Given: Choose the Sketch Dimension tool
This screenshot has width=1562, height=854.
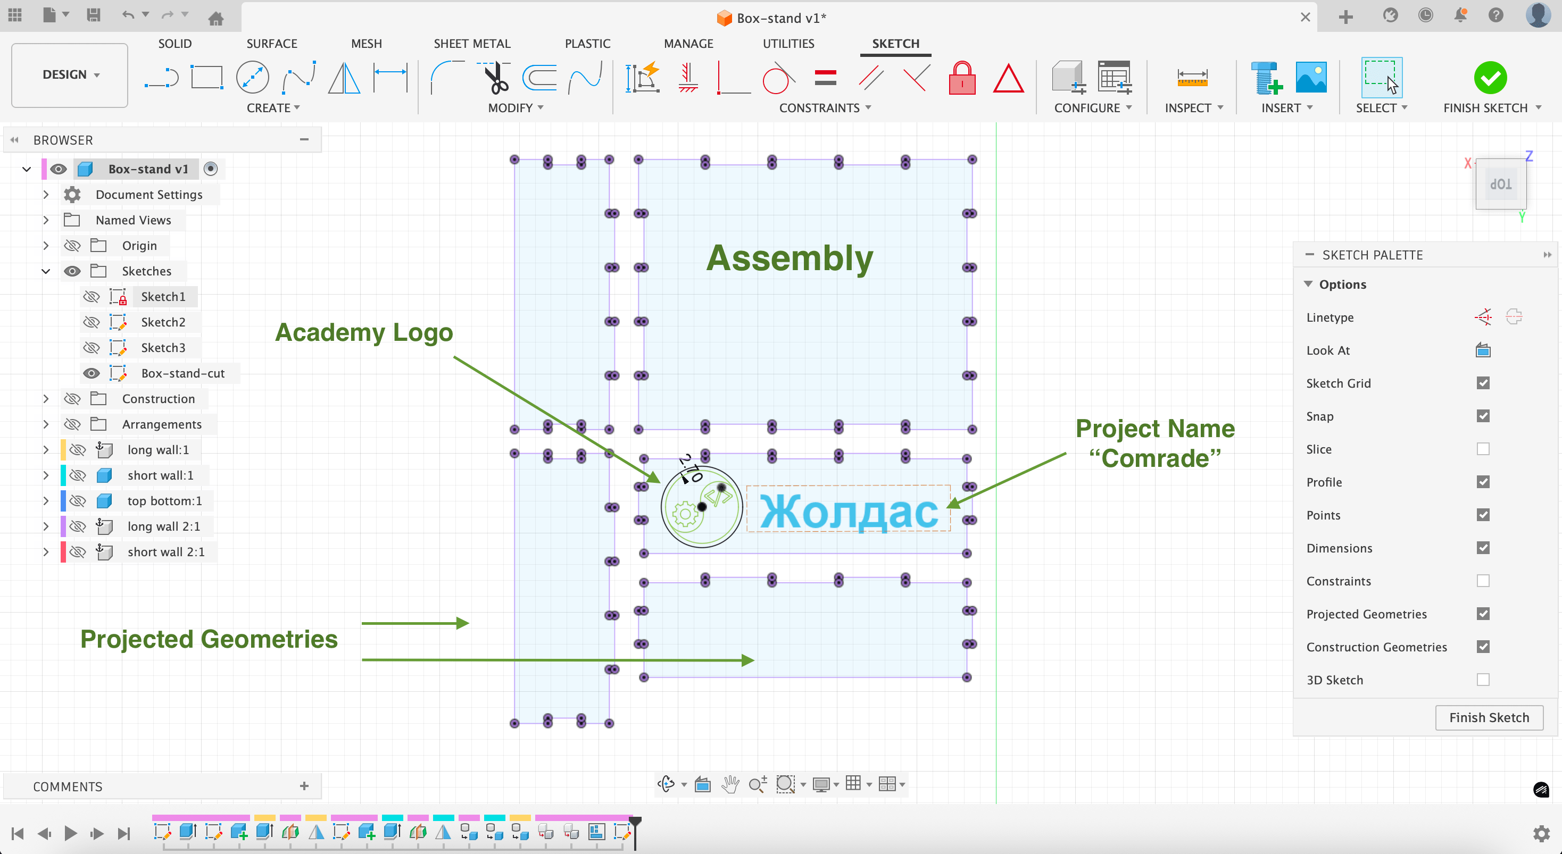Looking at the screenshot, I should click(390, 78).
